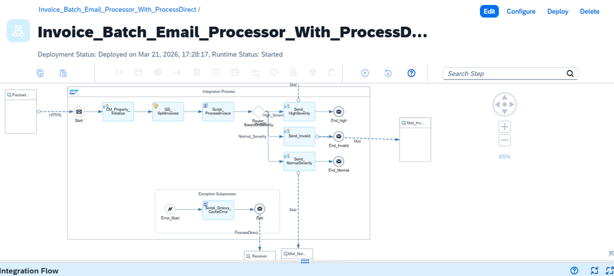
Task: Click the Normal_Severity route label
Action: (x=252, y=136)
